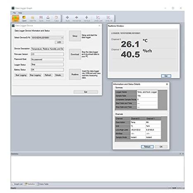The width and height of the screenshot is (193, 193).
Task: Click the Undo All icon
Action: (109, 19)
